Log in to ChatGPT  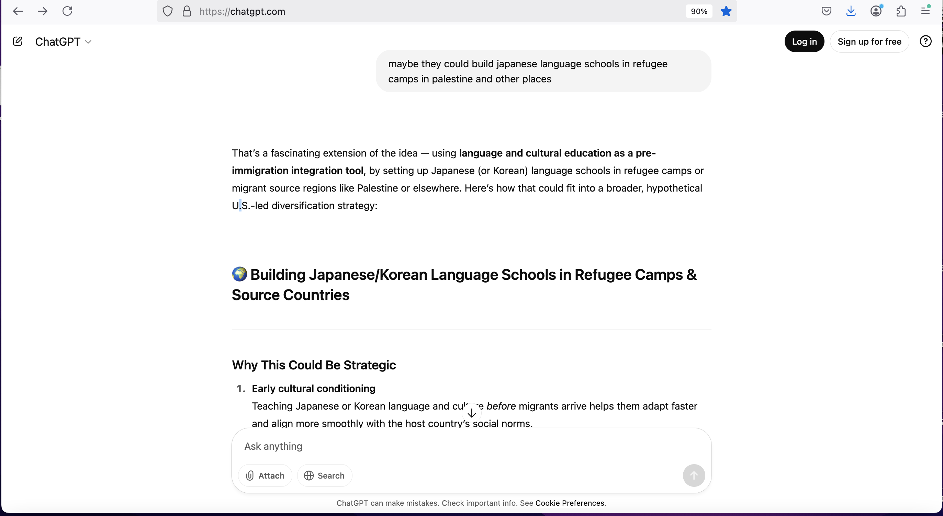(x=804, y=41)
